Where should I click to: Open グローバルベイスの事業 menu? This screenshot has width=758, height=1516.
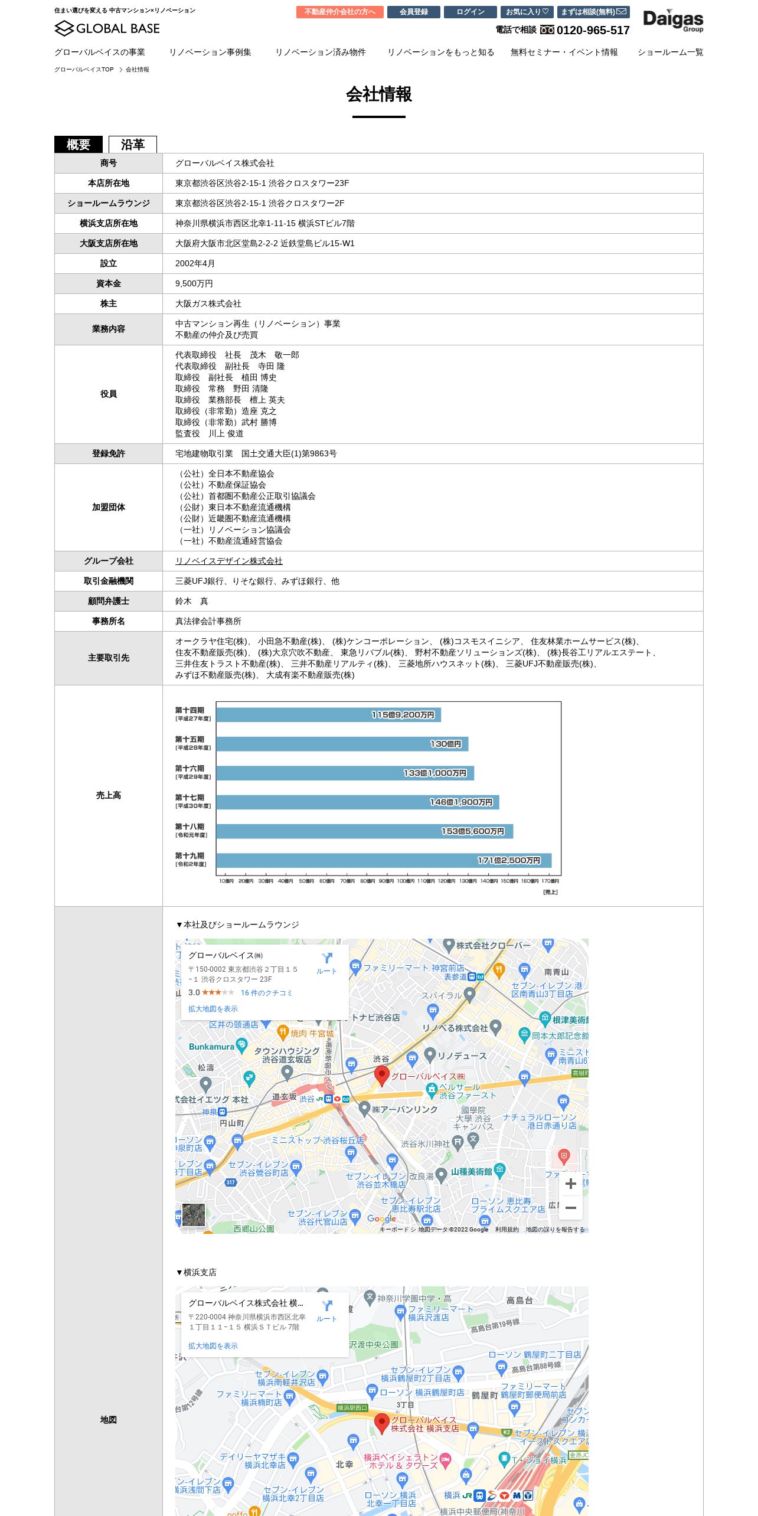coord(100,52)
